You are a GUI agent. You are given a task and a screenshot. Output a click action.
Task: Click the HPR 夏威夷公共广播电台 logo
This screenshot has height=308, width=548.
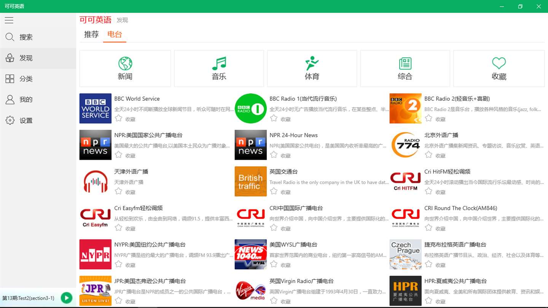click(406, 291)
